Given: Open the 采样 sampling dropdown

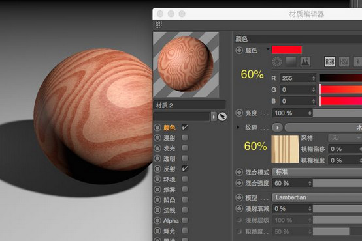Looking at the screenshot, I should tap(345, 137).
